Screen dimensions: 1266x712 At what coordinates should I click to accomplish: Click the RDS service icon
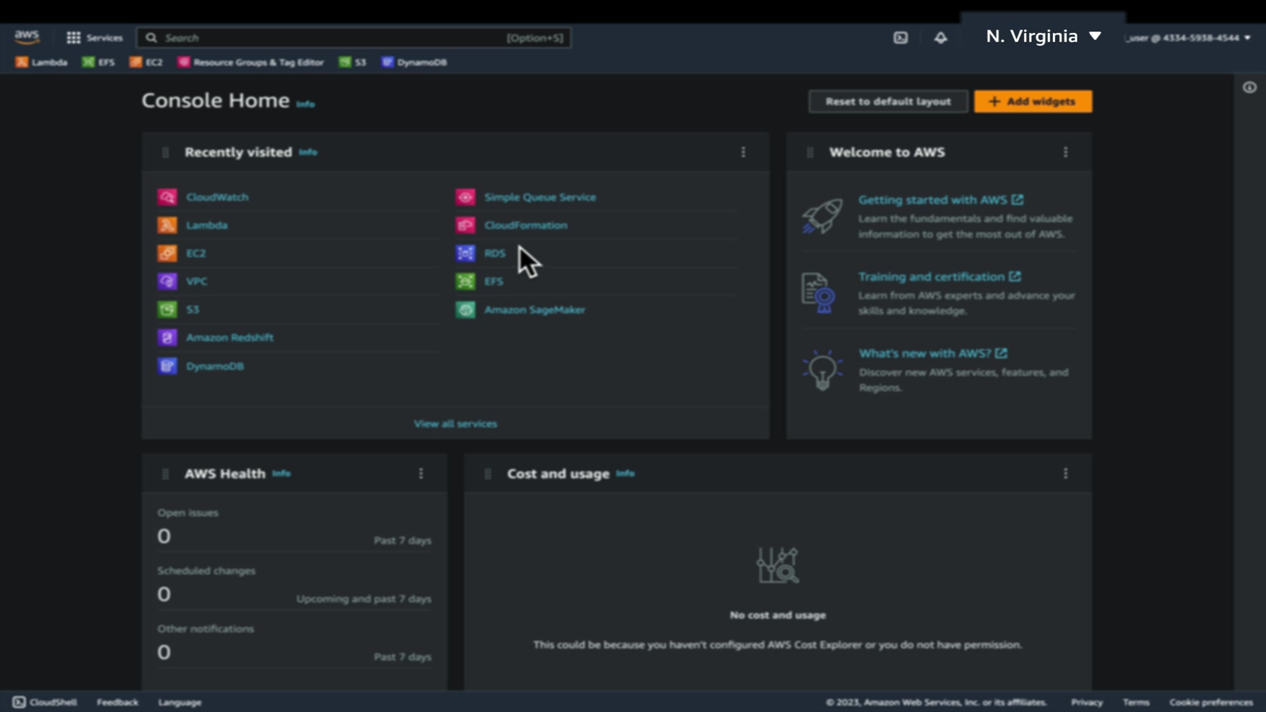(x=466, y=253)
